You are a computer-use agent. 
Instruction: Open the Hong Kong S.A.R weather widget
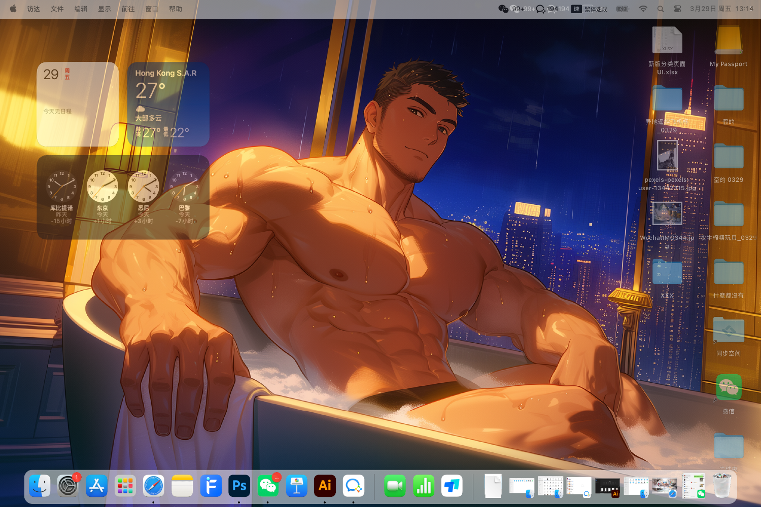(x=168, y=104)
